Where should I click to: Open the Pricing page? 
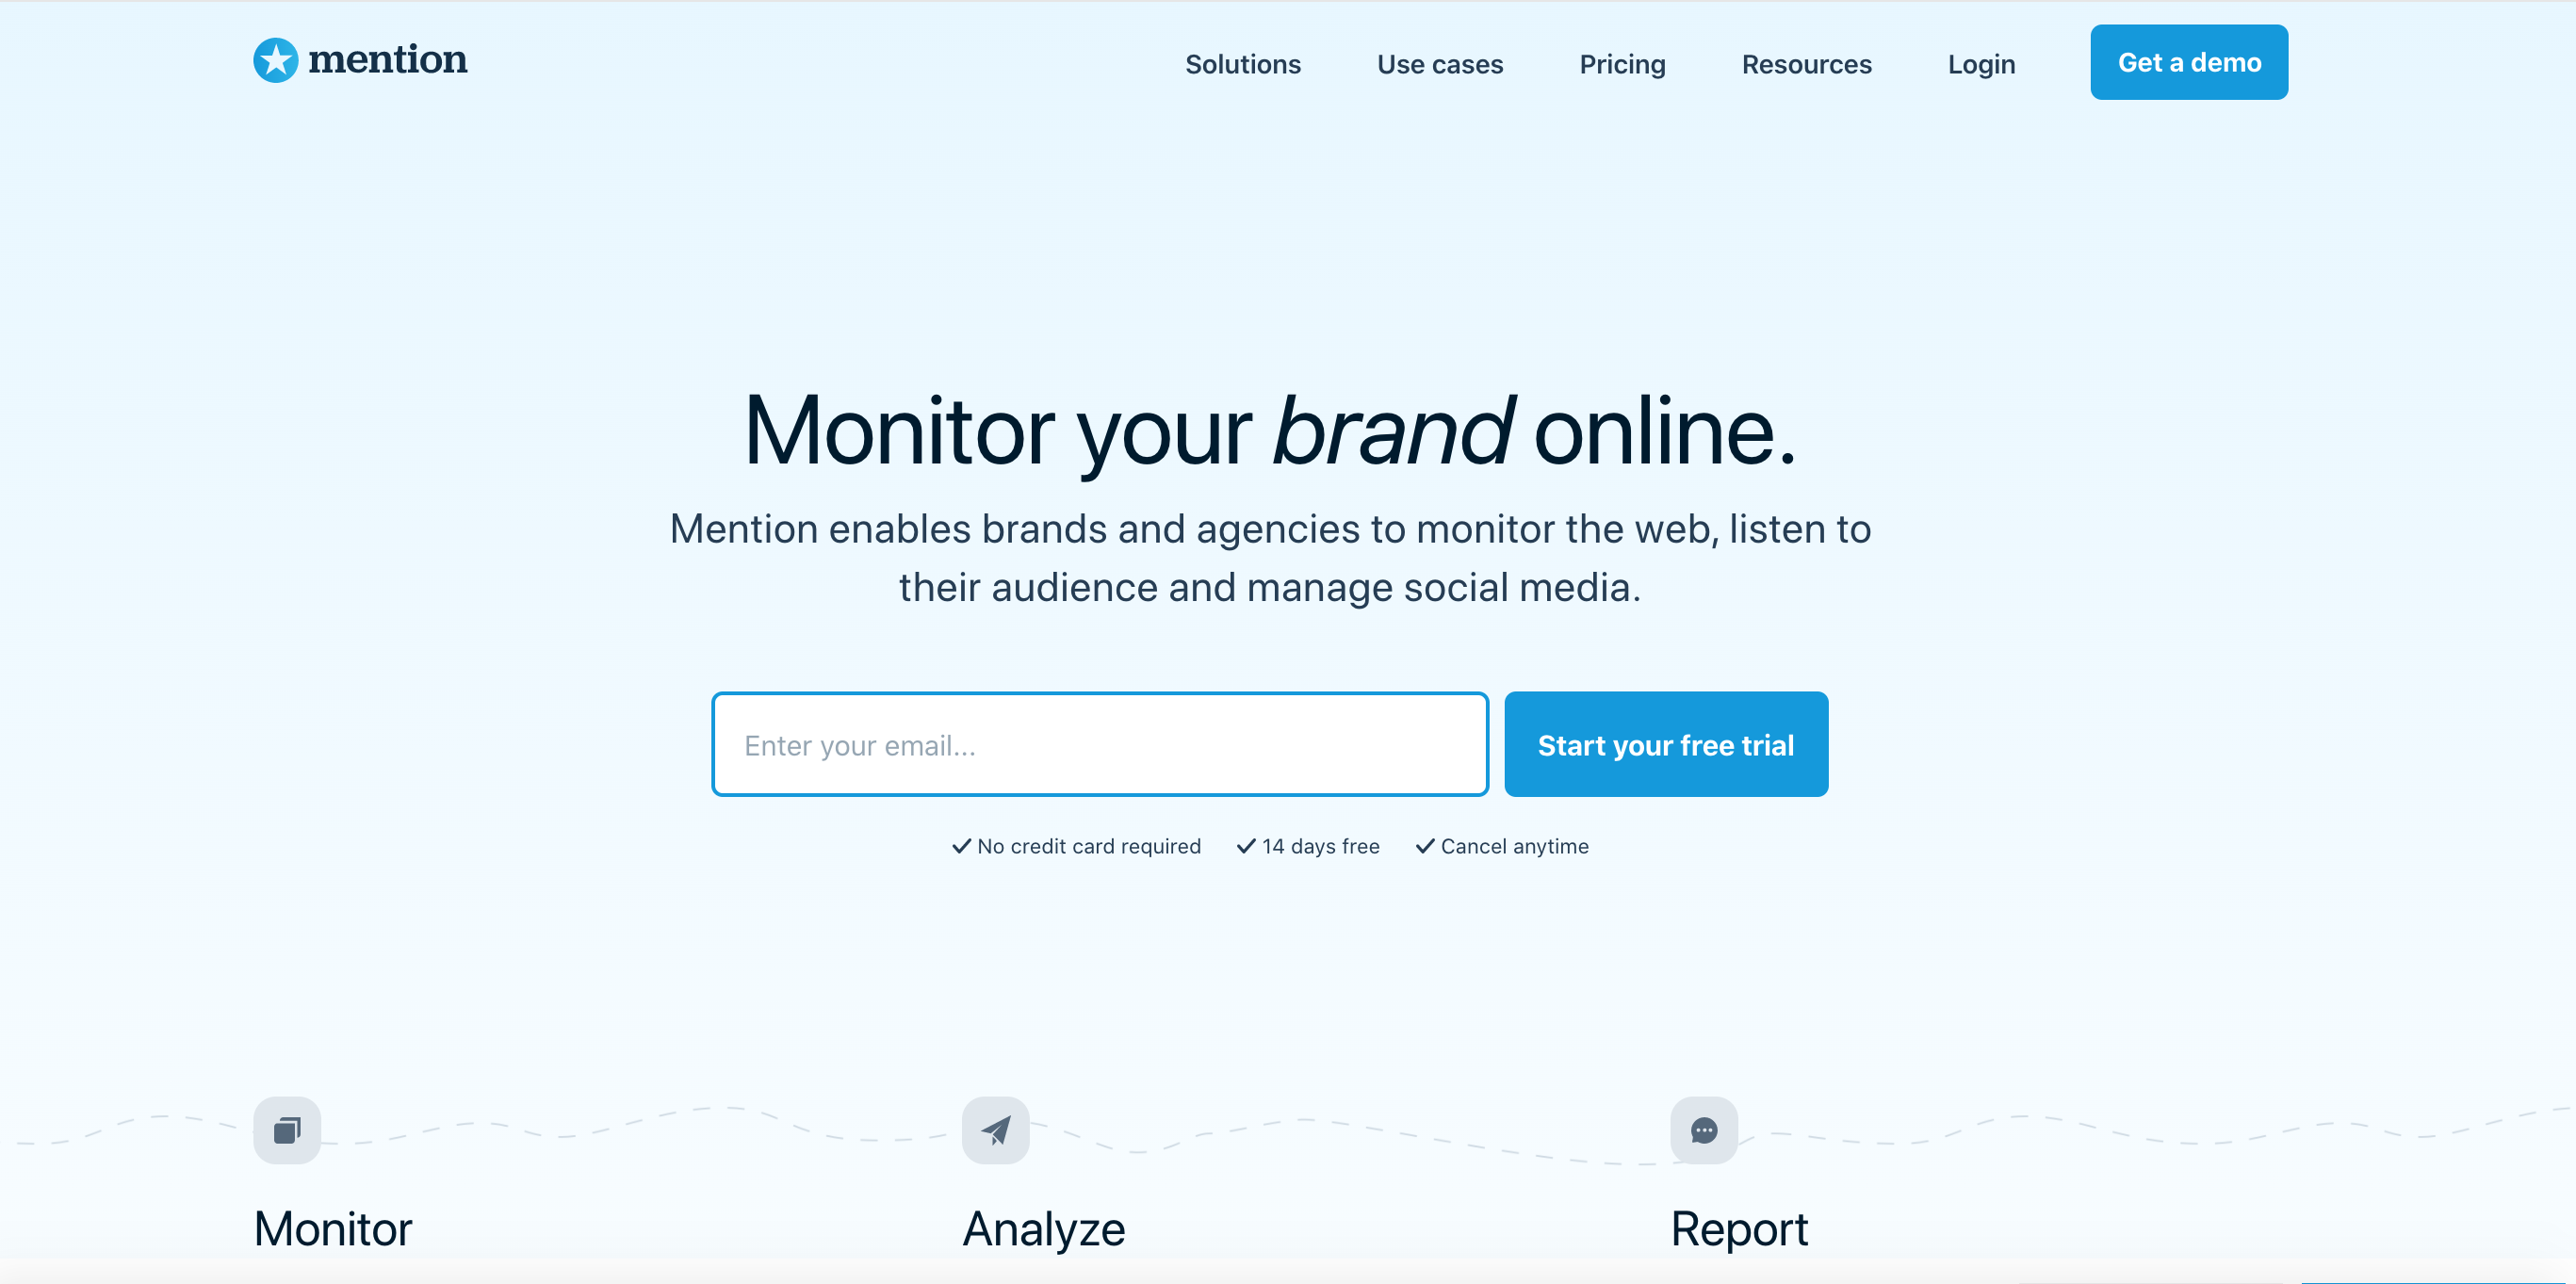coord(1622,62)
